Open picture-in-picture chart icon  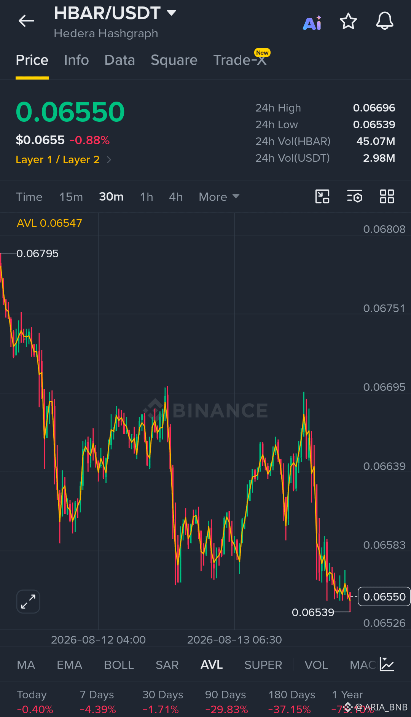pyautogui.click(x=322, y=196)
